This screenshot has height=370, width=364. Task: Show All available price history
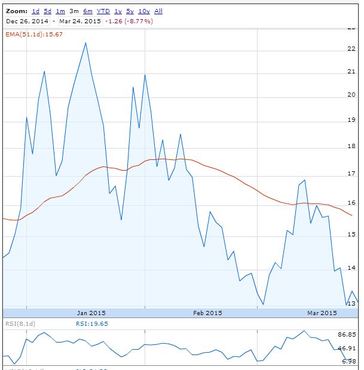point(158,11)
